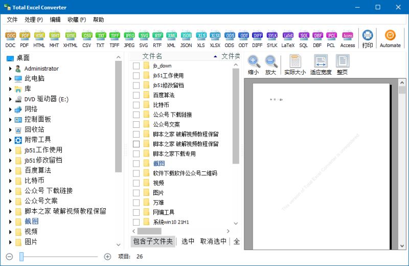
Task: Click the 放大 magnifier icon
Action: pyautogui.click(x=271, y=65)
